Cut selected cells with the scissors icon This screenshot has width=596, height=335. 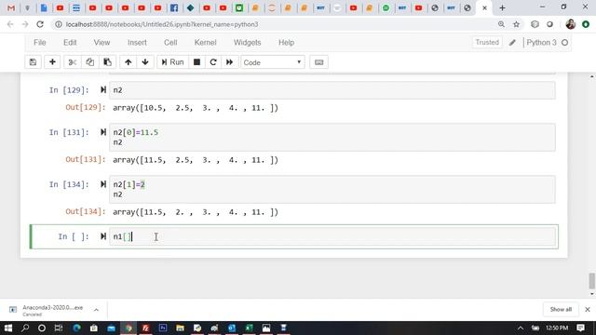click(73, 62)
